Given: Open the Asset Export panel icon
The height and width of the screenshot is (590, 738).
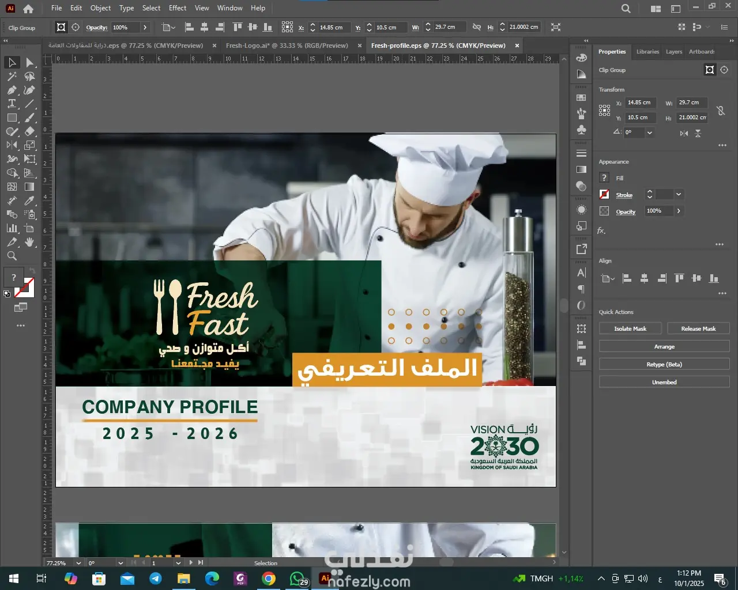Looking at the screenshot, I should click(581, 249).
